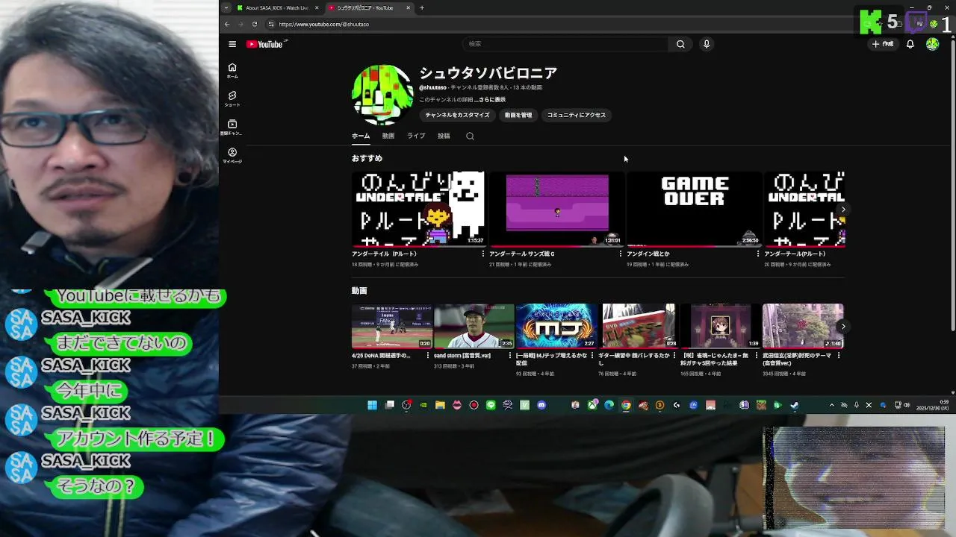Viewport: 956px width, 537px height.
Task: Reload the page with refresh icon
Action: (254, 24)
